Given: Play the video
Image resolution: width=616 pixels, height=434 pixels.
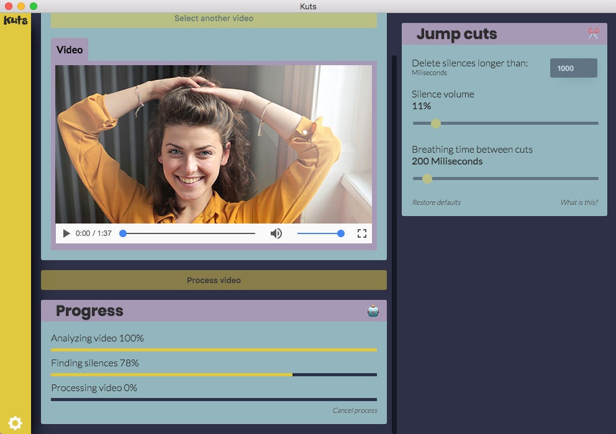Looking at the screenshot, I should click(66, 233).
